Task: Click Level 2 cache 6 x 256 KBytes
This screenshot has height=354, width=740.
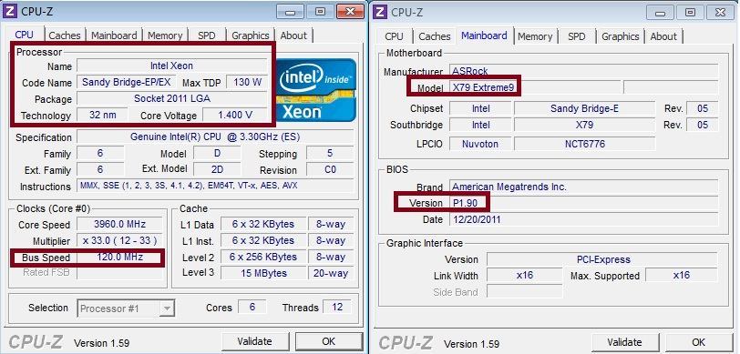Action: click(262, 258)
